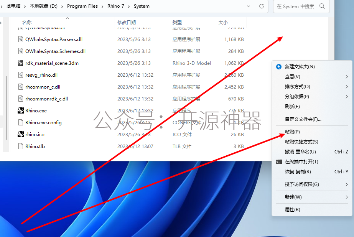Select file name Rhino.exe.config
Image resolution: width=354 pixels, height=237 pixels.
tap(43, 123)
